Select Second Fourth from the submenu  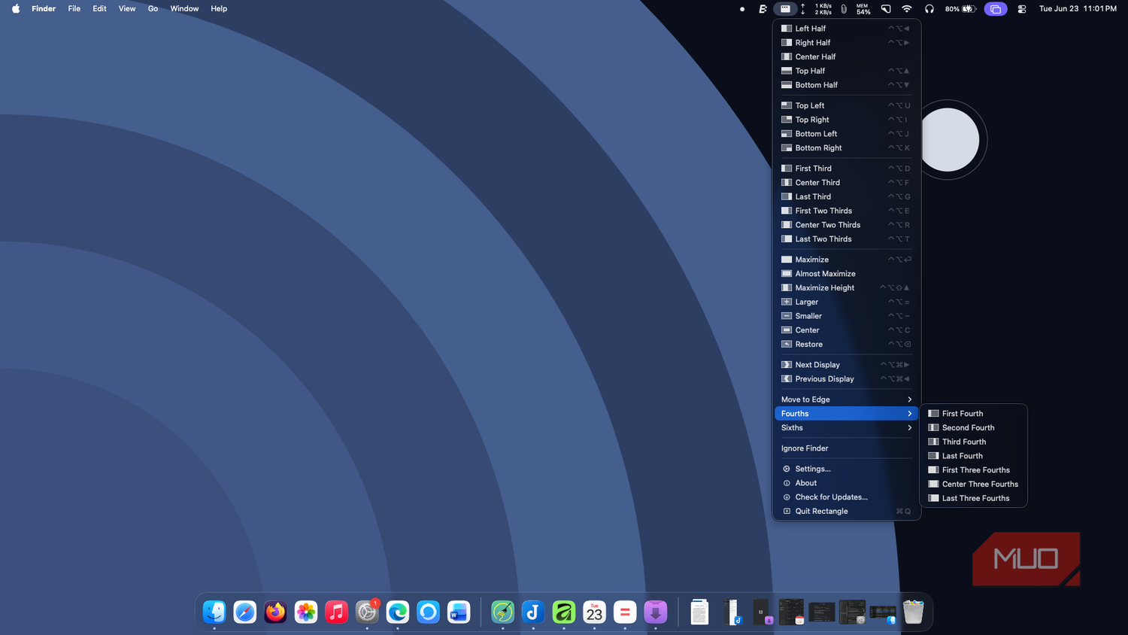coord(973,428)
